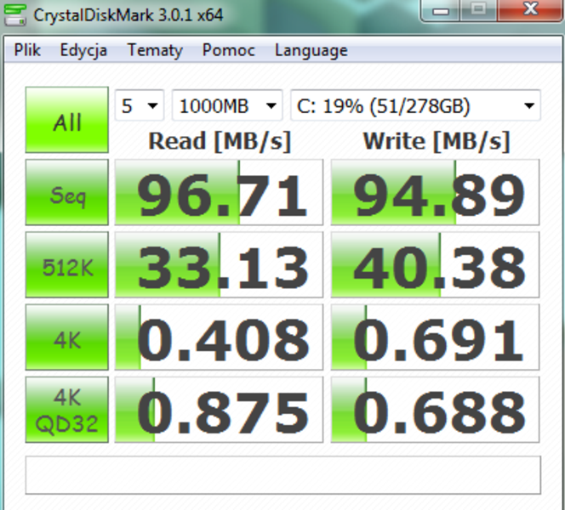The image size is (565, 510).
Task: Click the Write [MB/s] column header
Action: (x=436, y=141)
